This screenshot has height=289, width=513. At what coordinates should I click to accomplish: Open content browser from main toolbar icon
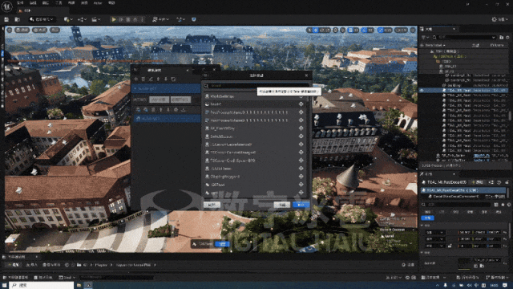17,19
